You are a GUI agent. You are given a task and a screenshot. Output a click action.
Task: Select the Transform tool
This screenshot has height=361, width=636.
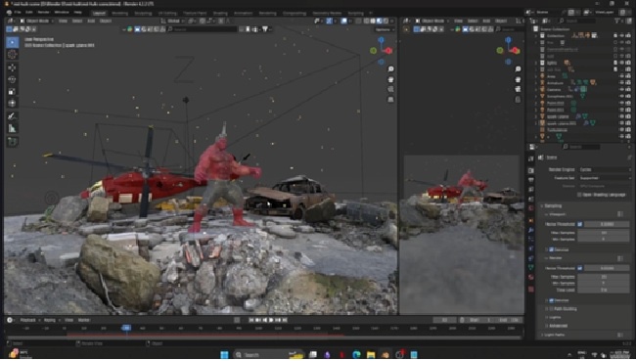coord(12,103)
